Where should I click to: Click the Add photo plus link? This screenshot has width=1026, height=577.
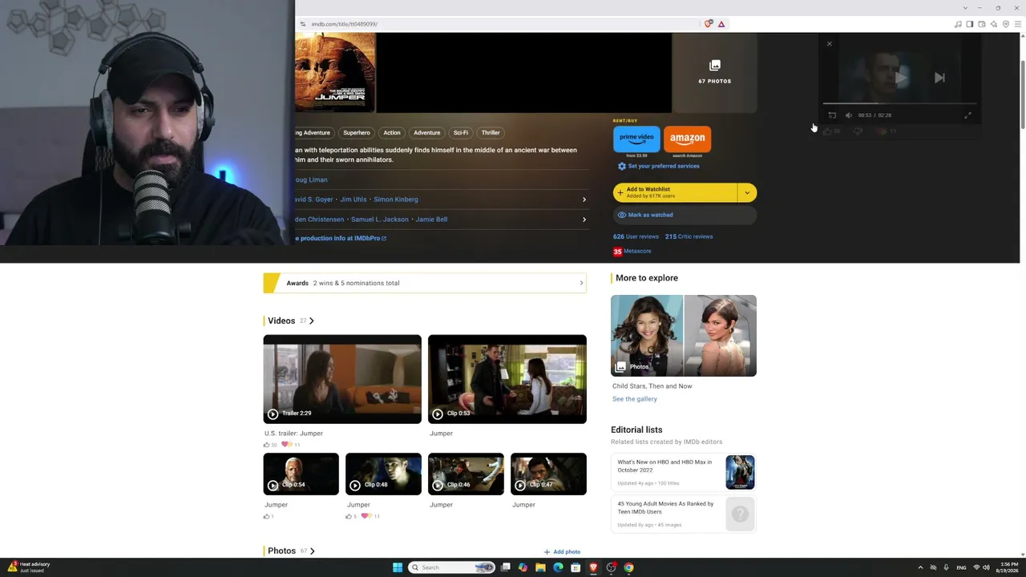[562, 552]
